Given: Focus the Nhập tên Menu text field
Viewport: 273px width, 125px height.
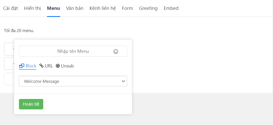Looking at the screenshot, I should (73, 51).
